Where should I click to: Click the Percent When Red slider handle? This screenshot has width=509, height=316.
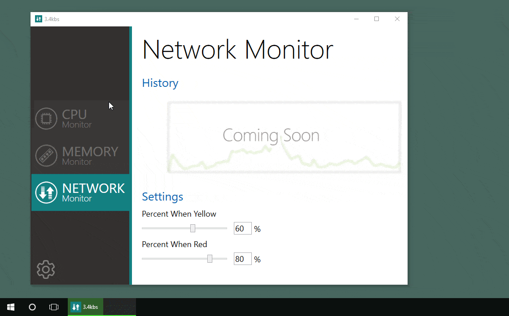click(x=210, y=259)
